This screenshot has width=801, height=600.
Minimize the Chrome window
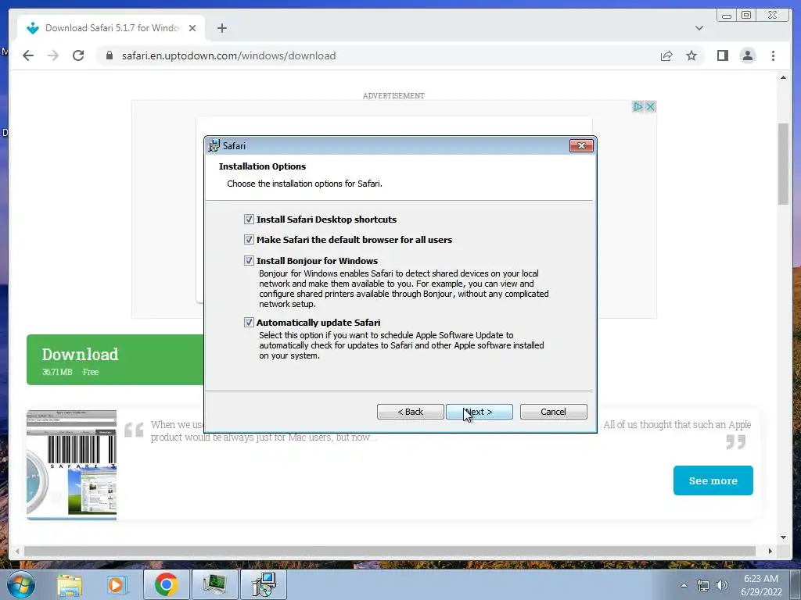click(727, 15)
